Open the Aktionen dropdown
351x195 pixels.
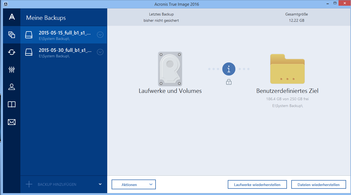[134, 185]
